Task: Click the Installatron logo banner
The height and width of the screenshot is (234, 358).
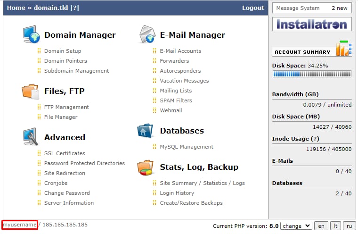Action: (311, 24)
